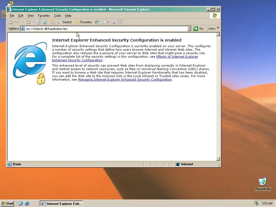
Task: Open the Start menu
Action: (x=7, y=204)
